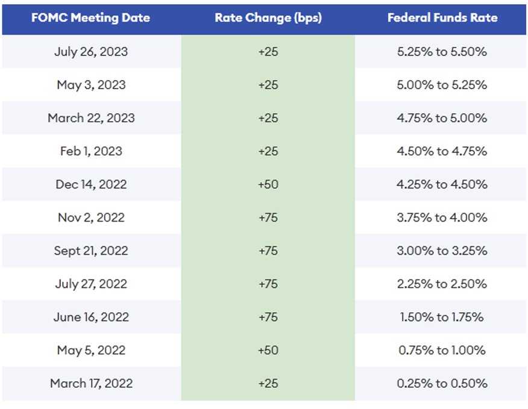The height and width of the screenshot is (409, 528).
Task: Click the 0.75% to 1.00% rate cell
Action: [x=442, y=350]
